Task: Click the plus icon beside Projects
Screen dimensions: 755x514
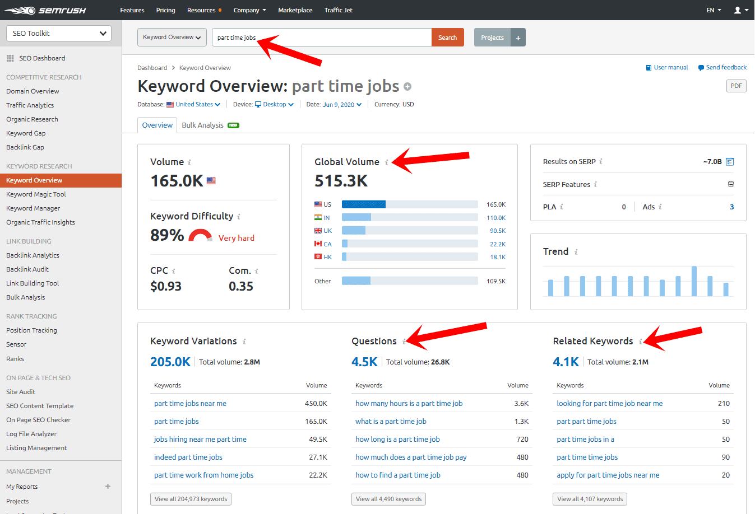Action: tap(518, 38)
